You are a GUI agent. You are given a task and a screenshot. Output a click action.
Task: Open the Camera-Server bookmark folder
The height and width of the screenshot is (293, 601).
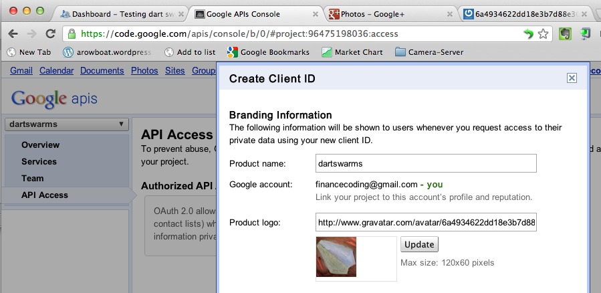(x=429, y=52)
